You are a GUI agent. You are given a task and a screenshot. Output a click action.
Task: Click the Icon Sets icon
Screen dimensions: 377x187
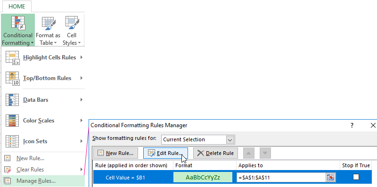pyautogui.click(x=12, y=141)
